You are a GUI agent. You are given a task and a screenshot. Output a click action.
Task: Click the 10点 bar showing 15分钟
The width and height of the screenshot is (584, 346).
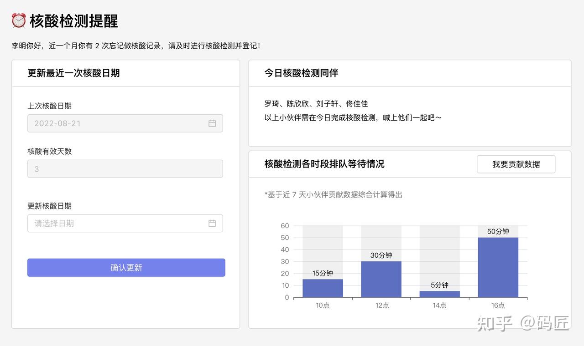coord(323,288)
